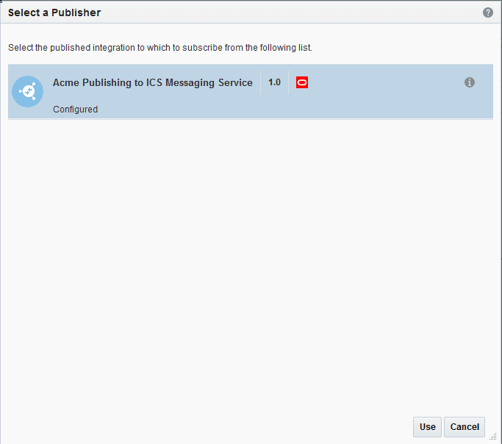
Task: Click the red Oracle adapter icon
Action: [x=302, y=82]
